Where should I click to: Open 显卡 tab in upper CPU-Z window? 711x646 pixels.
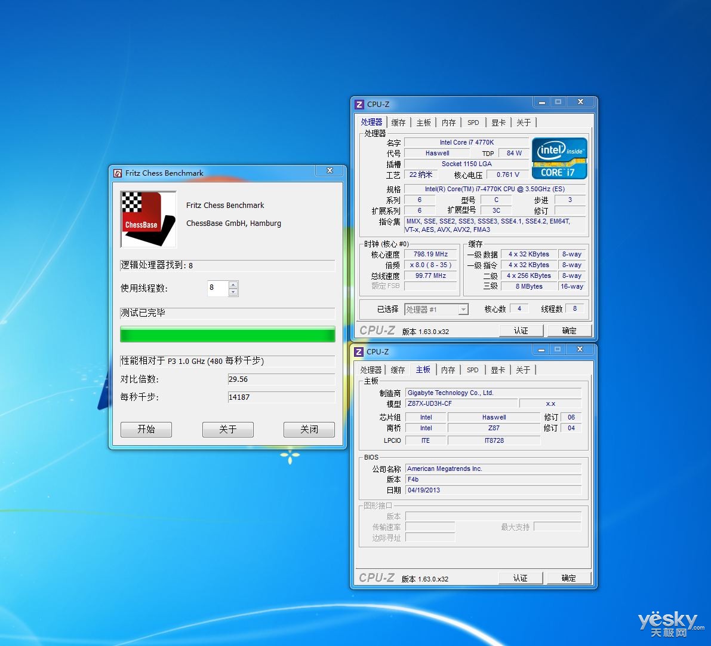click(498, 123)
